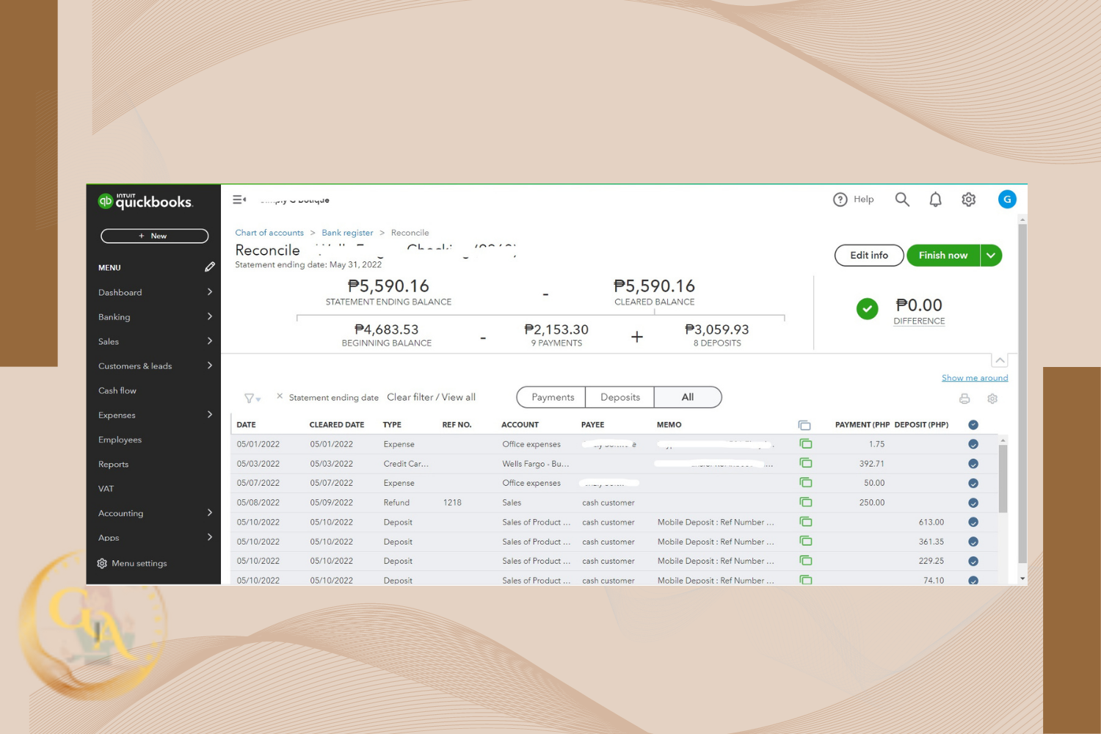
Task: Print the reconcile list
Action: coord(964,399)
